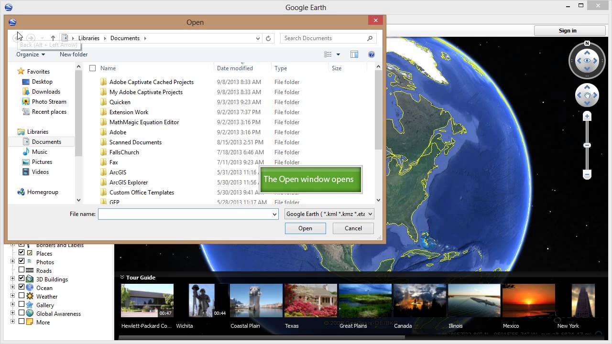612x344 pixels.
Task: Sort files by Date modified column
Action: [x=235, y=68]
